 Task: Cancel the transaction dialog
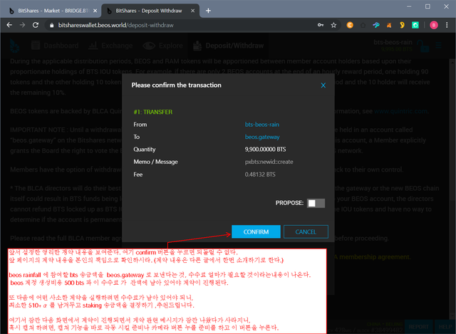[x=306, y=231]
